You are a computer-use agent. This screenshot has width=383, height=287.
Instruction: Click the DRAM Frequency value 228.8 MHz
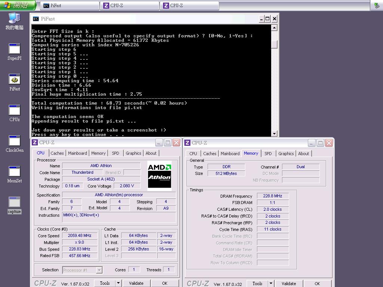[x=273, y=196]
